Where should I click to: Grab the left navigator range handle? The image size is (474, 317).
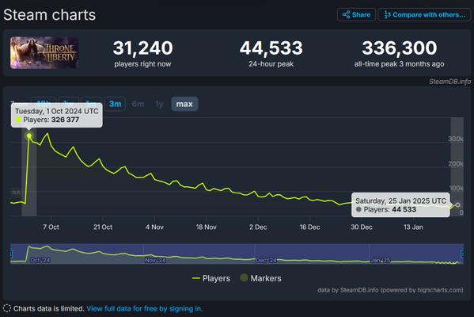click(x=11, y=254)
